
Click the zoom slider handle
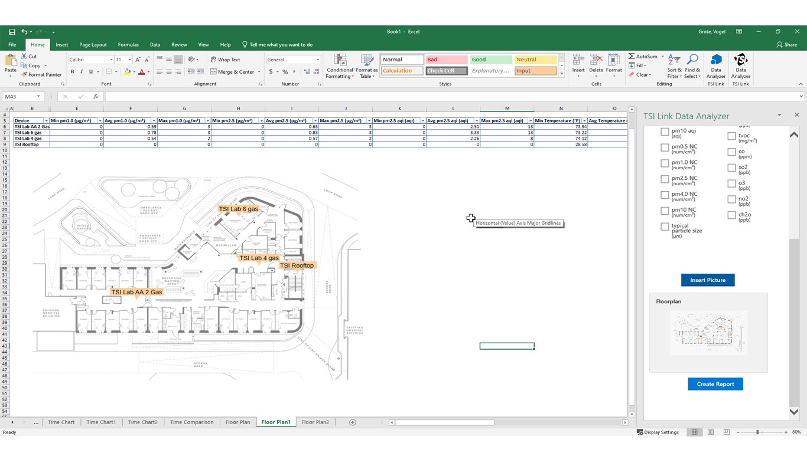(x=757, y=432)
